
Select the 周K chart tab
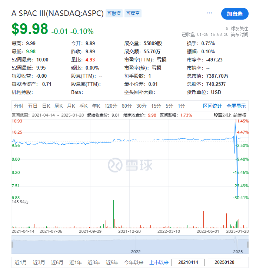click(59, 106)
